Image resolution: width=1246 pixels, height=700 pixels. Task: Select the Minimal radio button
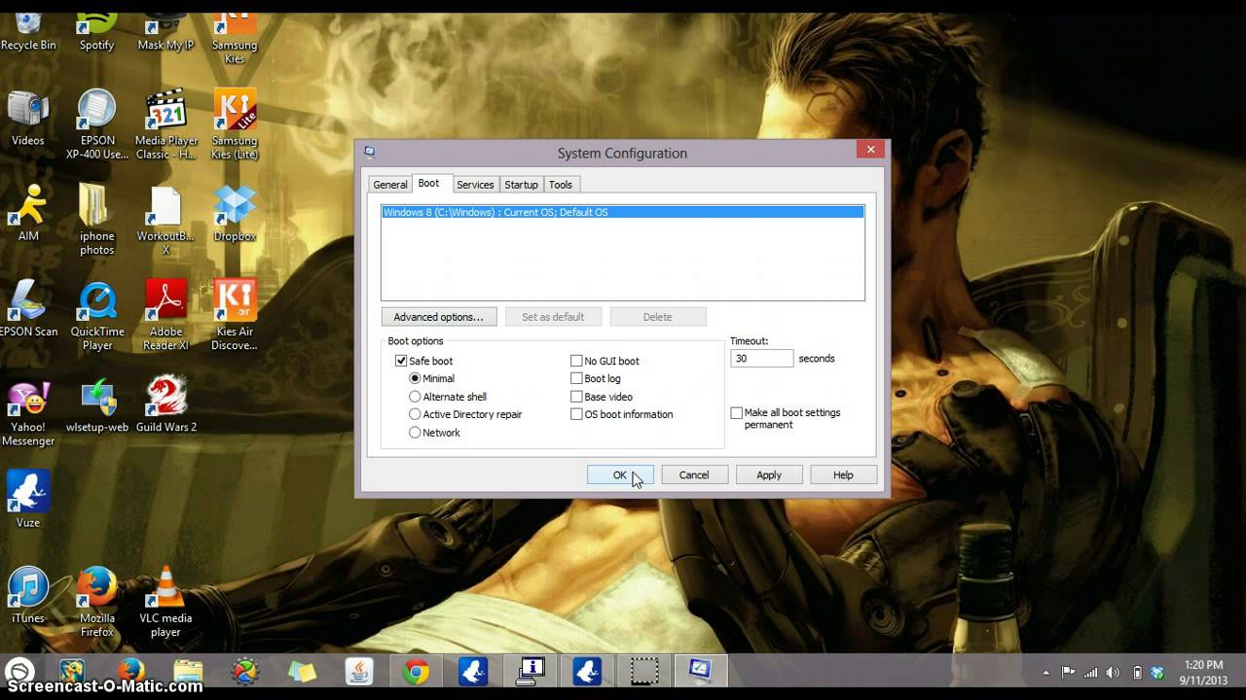415,378
